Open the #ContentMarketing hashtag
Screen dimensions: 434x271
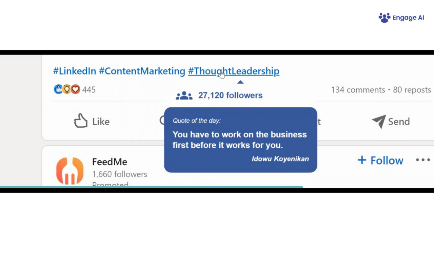click(142, 71)
